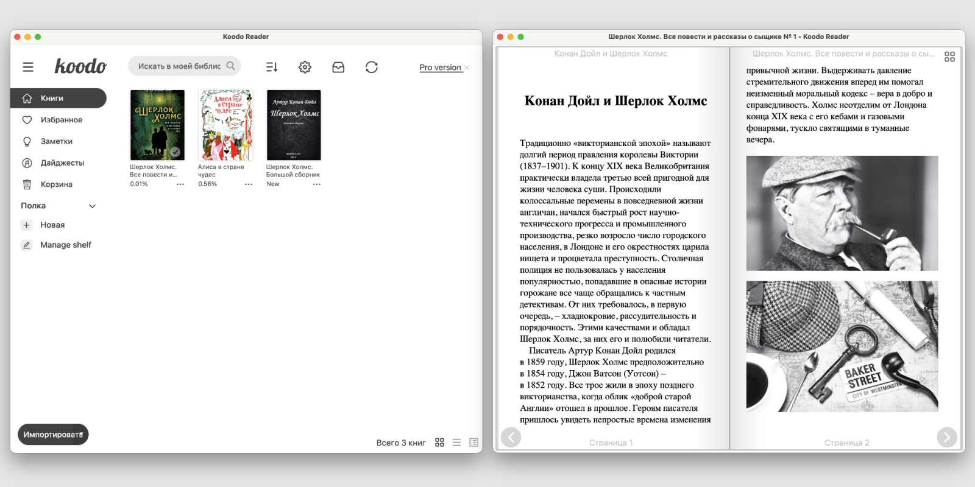The height and width of the screenshot is (487, 975).
Task: Open settings gear in Koodo toolbar
Action: (305, 67)
